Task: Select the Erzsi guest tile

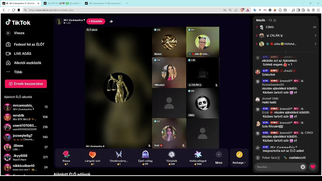Action: (x=169, y=133)
